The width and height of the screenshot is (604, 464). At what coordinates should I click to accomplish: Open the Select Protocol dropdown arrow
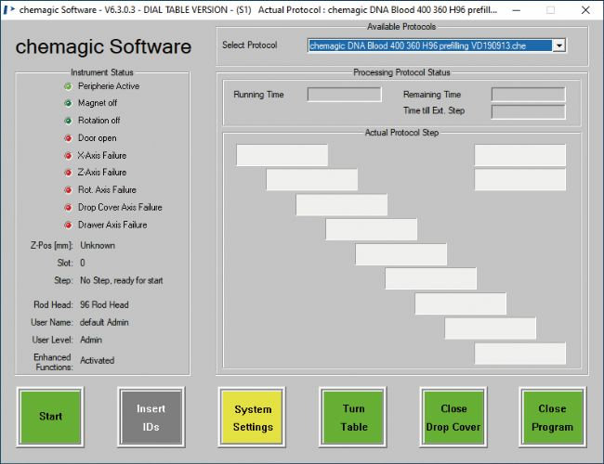coord(558,45)
